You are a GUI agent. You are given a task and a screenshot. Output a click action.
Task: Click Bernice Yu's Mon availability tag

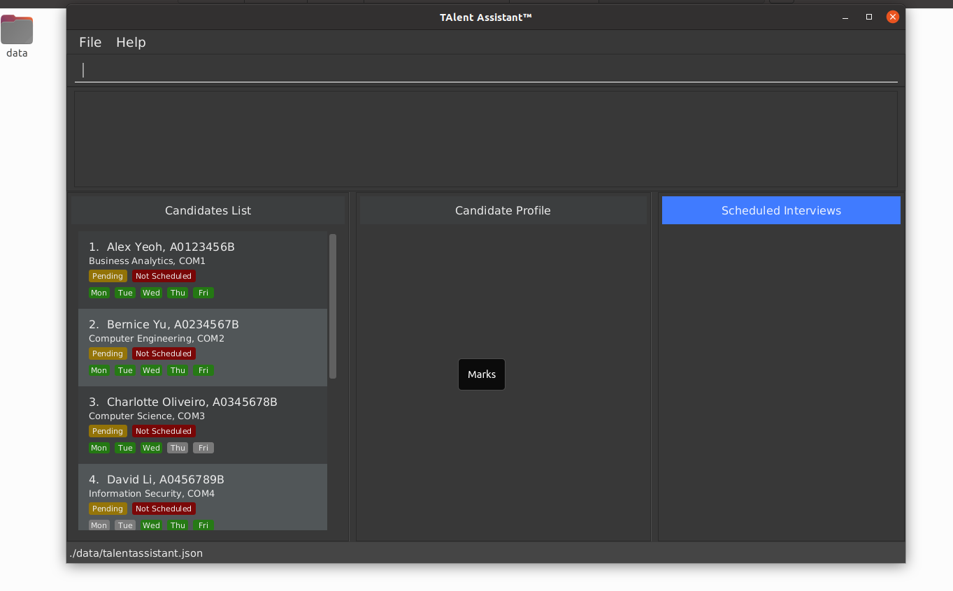(x=99, y=370)
